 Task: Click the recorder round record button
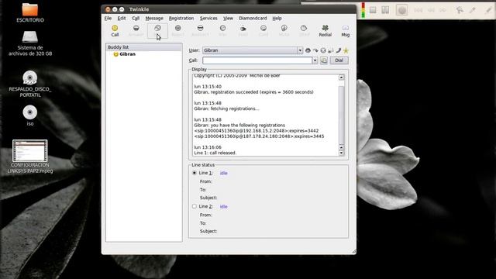tap(402, 10)
